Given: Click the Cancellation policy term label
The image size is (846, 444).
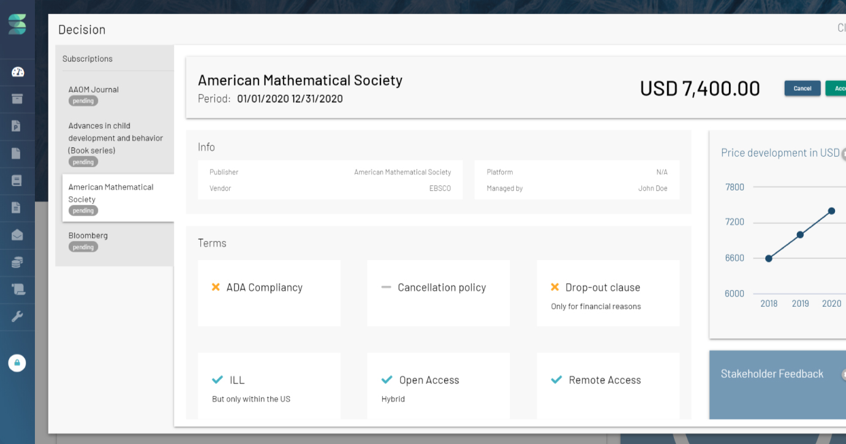Looking at the screenshot, I should click(442, 287).
